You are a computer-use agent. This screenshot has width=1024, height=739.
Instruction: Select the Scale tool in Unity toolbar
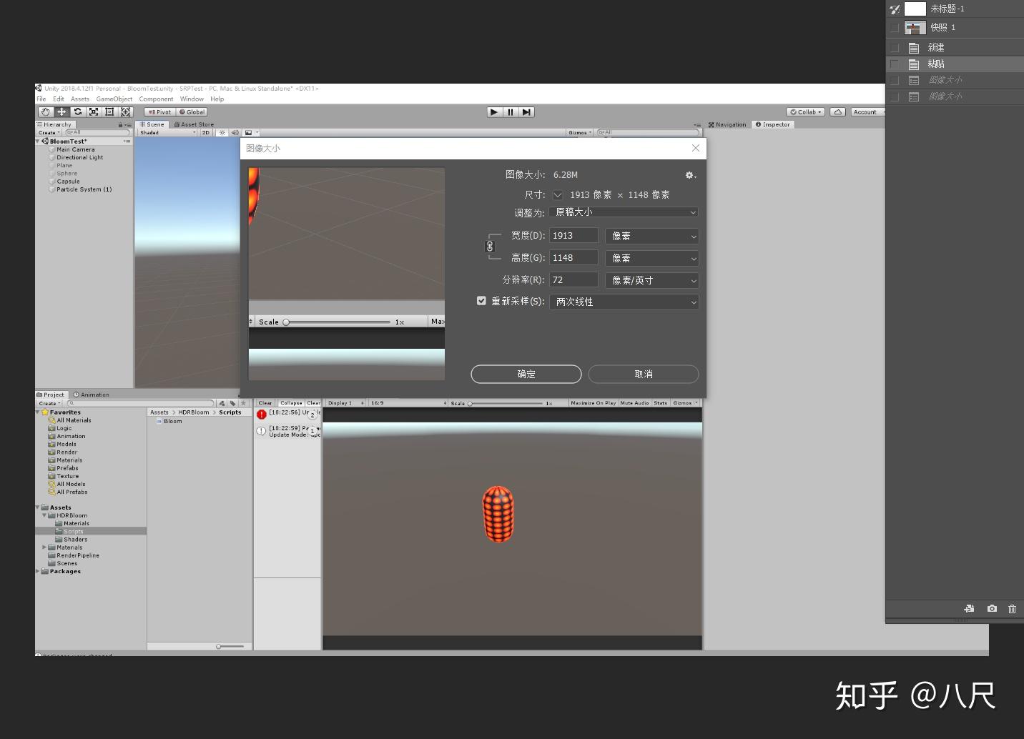click(x=94, y=111)
